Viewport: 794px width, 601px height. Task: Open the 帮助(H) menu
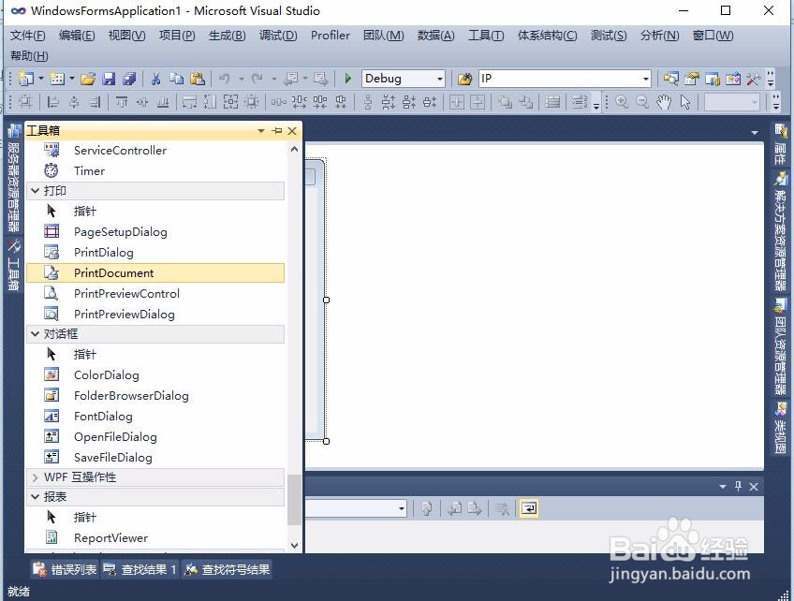(29, 55)
